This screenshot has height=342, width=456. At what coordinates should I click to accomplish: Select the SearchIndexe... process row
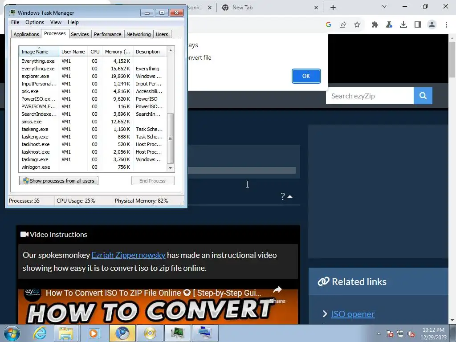[x=93, y=114]
